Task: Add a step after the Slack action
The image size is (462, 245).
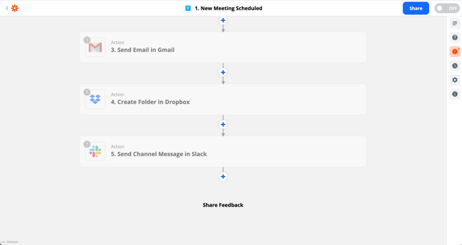Action: (x=223, y=177)
